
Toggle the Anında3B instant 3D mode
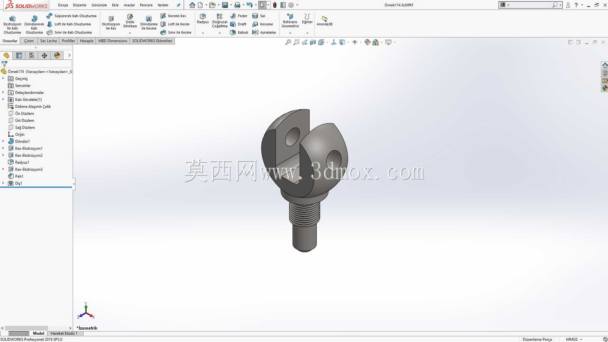click(324, 21)
